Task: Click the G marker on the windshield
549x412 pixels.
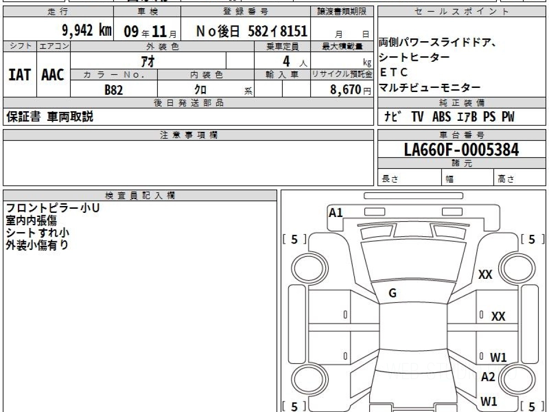Action: pos(392,293)
